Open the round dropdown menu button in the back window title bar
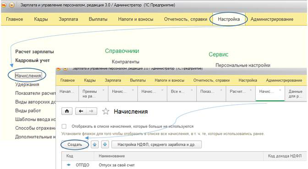The width and height of the screenshot is (308, 169). pos(12,5)
